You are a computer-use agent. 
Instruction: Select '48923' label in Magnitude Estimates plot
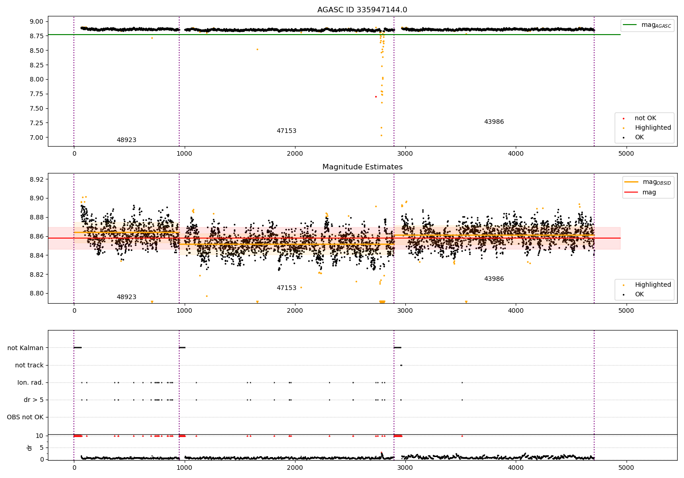point(126,297)
